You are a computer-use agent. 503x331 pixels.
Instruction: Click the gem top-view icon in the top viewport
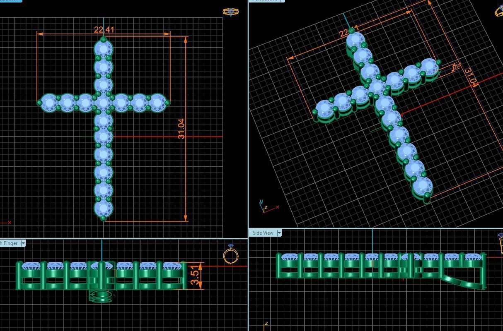point(230,12)
